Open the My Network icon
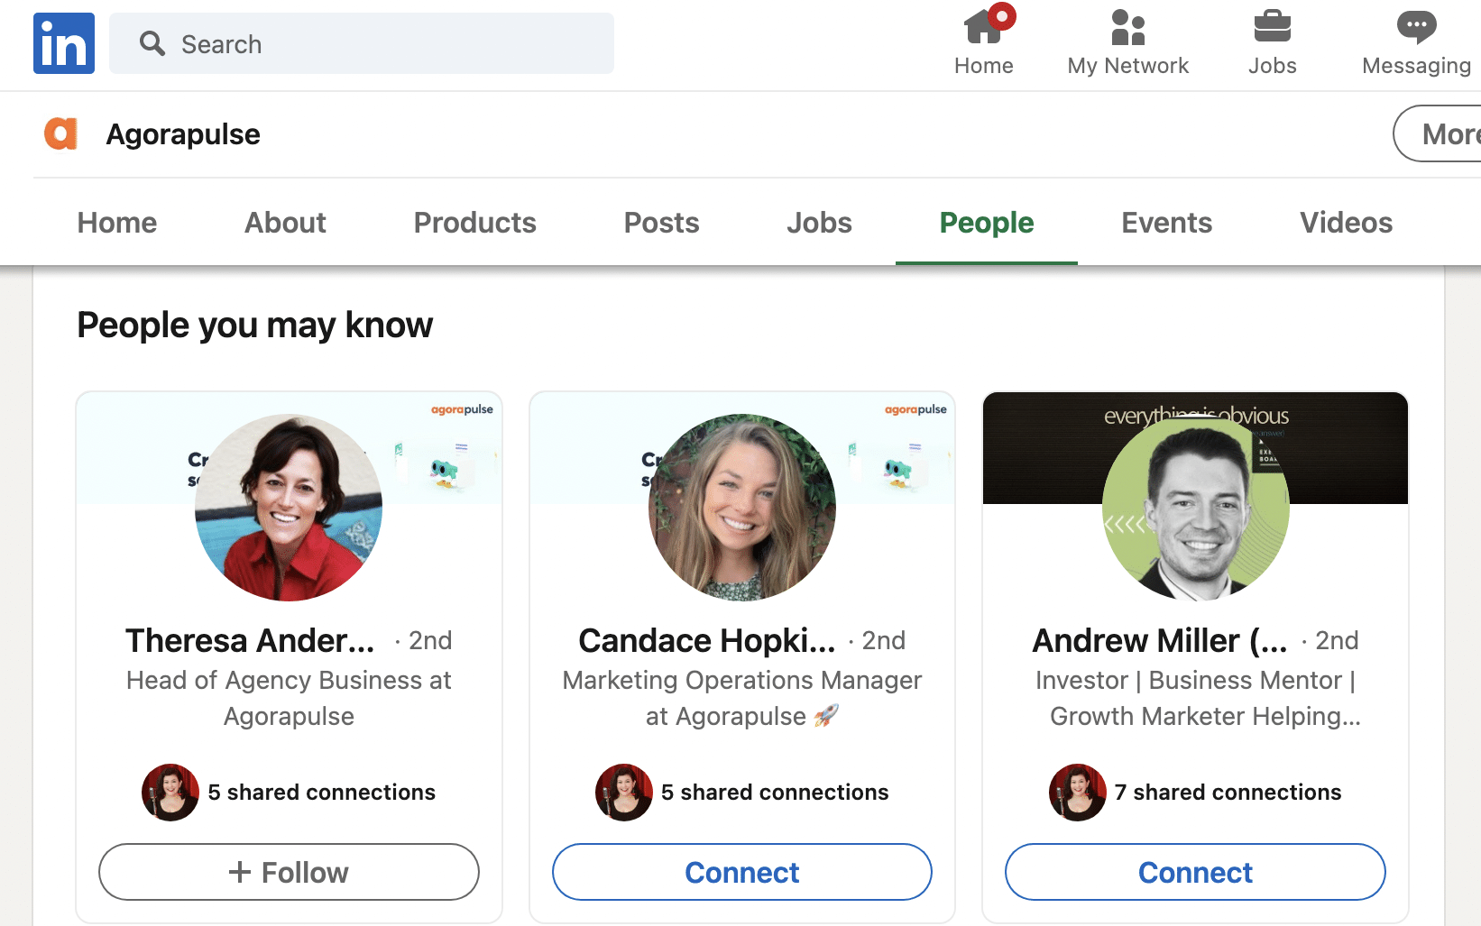Viewport: 1481px width, 926px height. pos(1127,27)
